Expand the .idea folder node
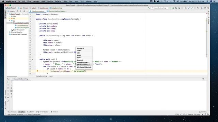Viewport: 218px width, 122px height. [x=9, y=16]
